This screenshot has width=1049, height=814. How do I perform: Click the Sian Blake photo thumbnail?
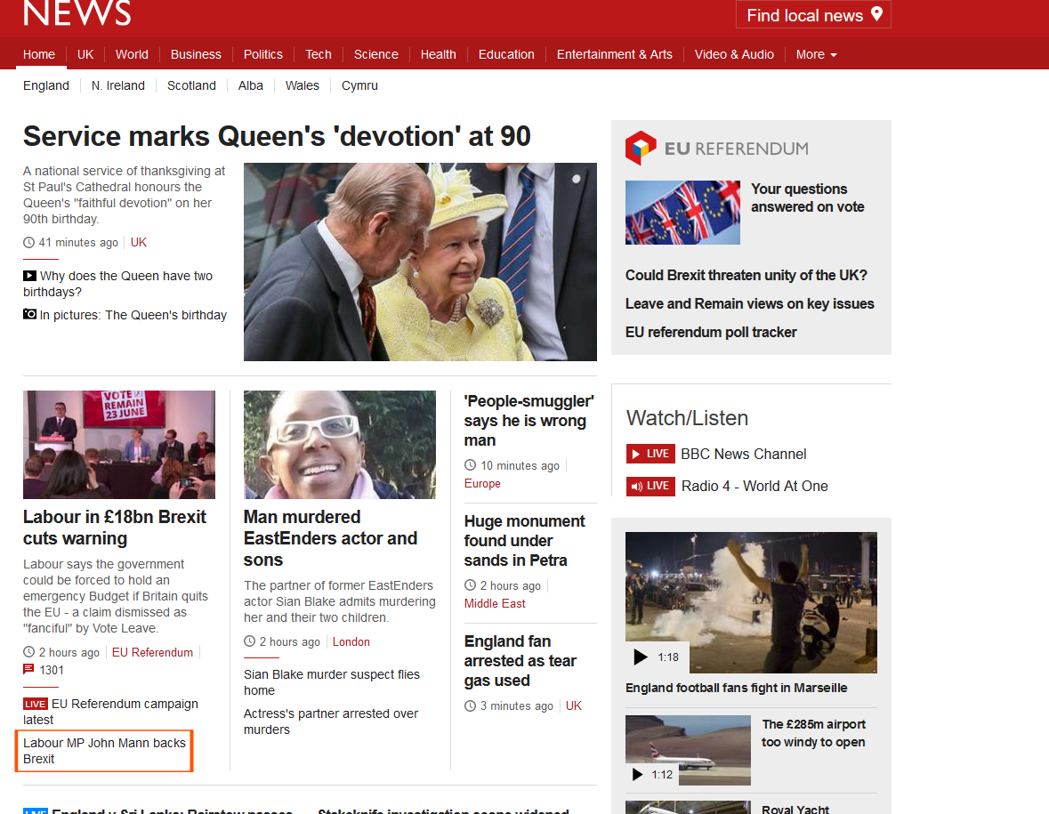340,445
